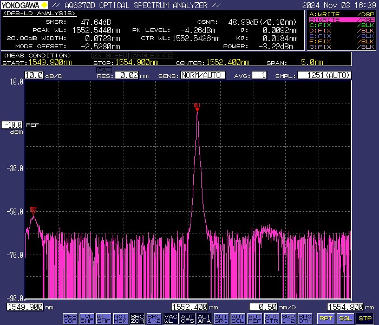
Task: Toggle the RPT repeat sweep mode
Action: (325, 318)
